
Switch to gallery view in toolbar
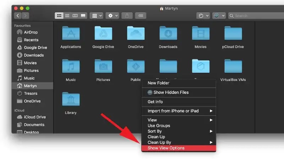(83, 16)
